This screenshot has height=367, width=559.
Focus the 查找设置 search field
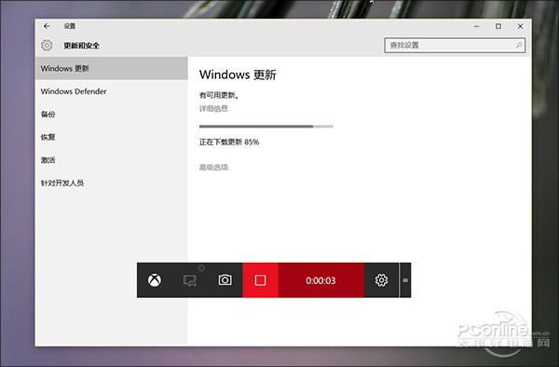click(x=455, y=46)
